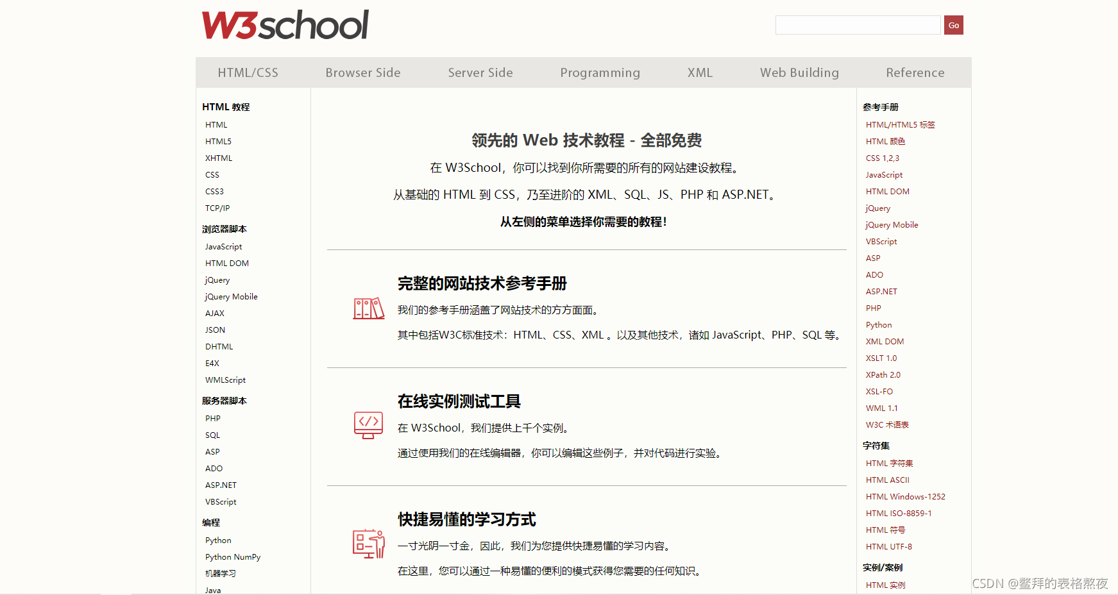Image resolution: width=1118 pixels, height=595 pixels.
Task: Open jQuery in the 参考手册 list
Action: point(878,208)
